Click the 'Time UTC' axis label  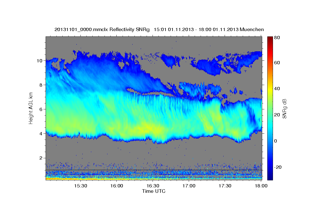pyautogui.click(x=154, y=191)
